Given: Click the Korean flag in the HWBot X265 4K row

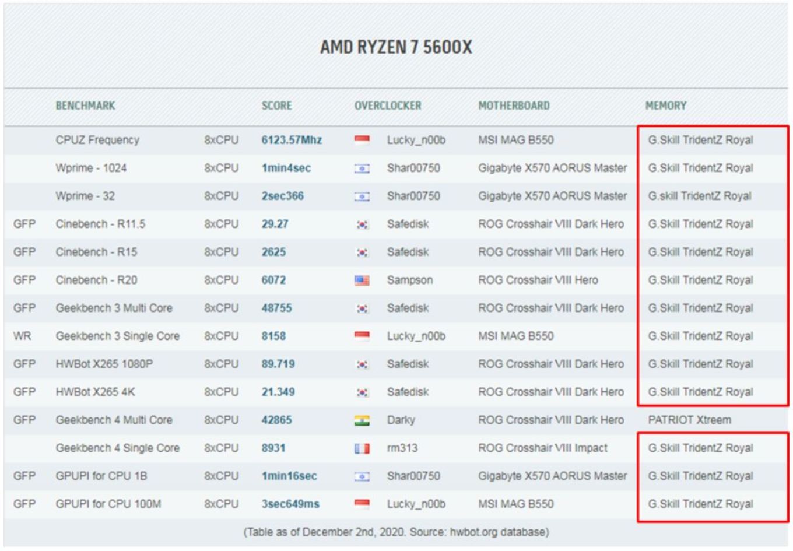Looking at the screenshot, I should click(x=362, y=392).
